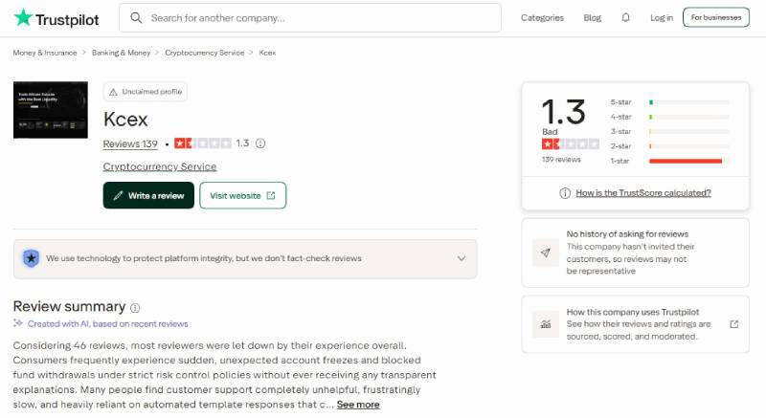Click the chart icon in How this company uses Trustpilot
The image size is (766, 418).
pos(545,324)
